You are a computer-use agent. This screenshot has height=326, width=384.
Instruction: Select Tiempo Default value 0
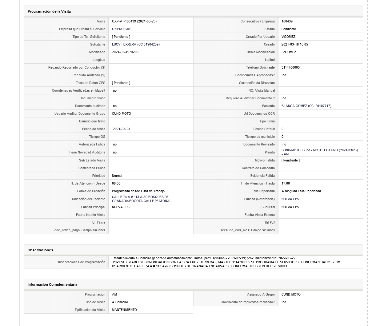point(282,129)
